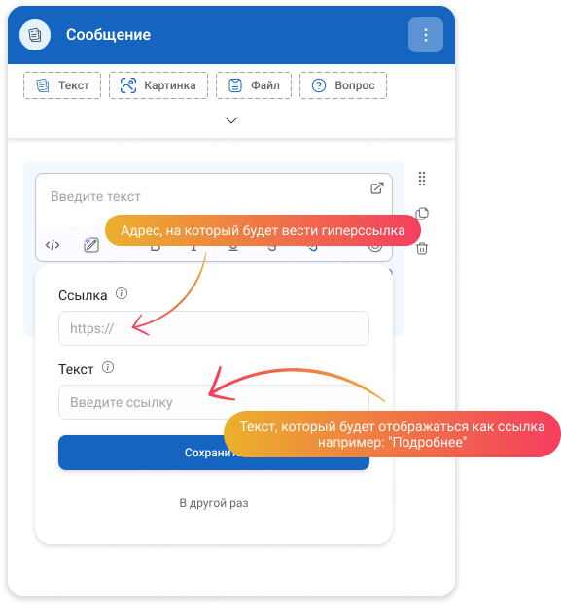Click the message icon in the header
This screenshot has height=606, width=561.
(35, 35)
